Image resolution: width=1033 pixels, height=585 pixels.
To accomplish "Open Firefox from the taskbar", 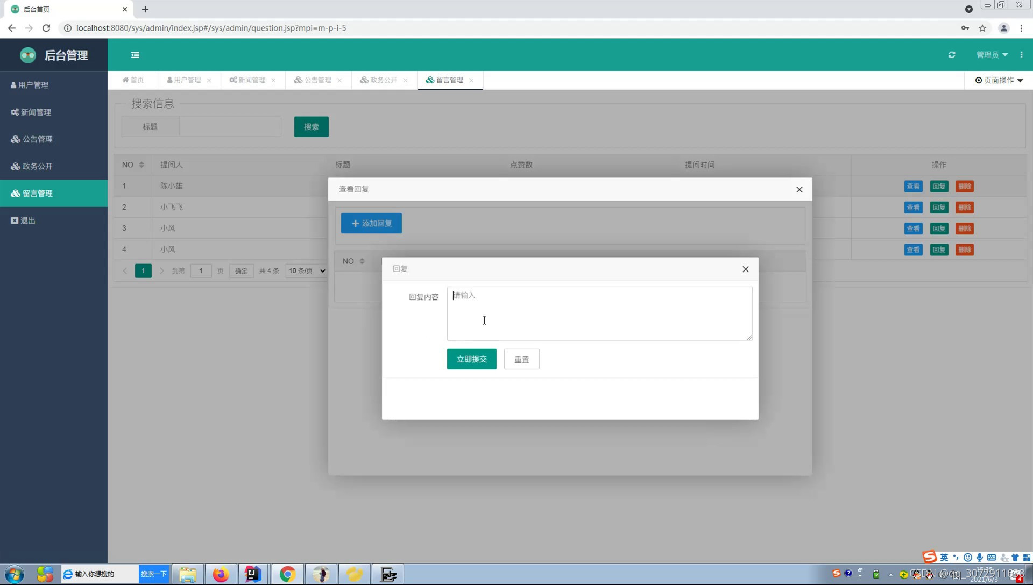I will pyautogui.click(x=221, y=574).
